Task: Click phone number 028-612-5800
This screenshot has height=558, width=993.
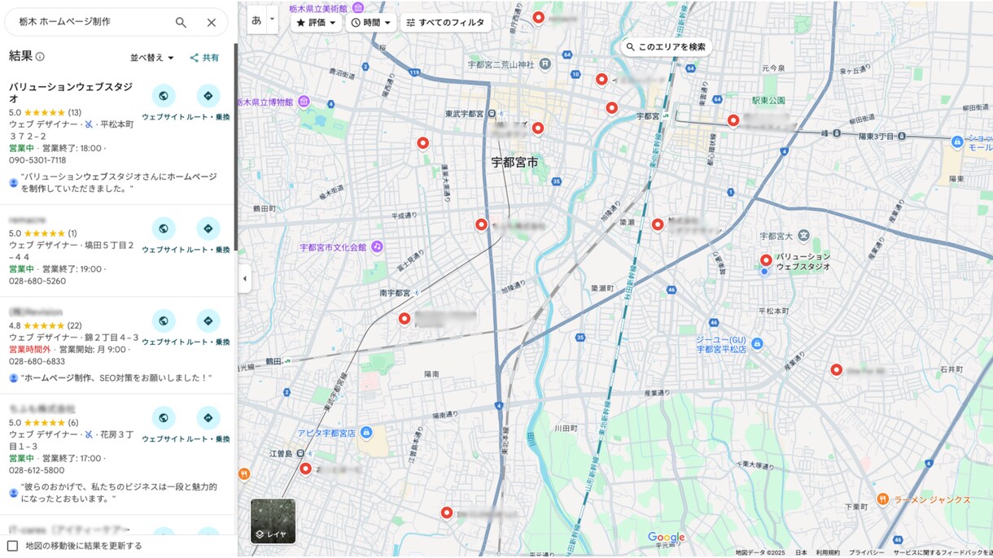Action: coord(37,470)
